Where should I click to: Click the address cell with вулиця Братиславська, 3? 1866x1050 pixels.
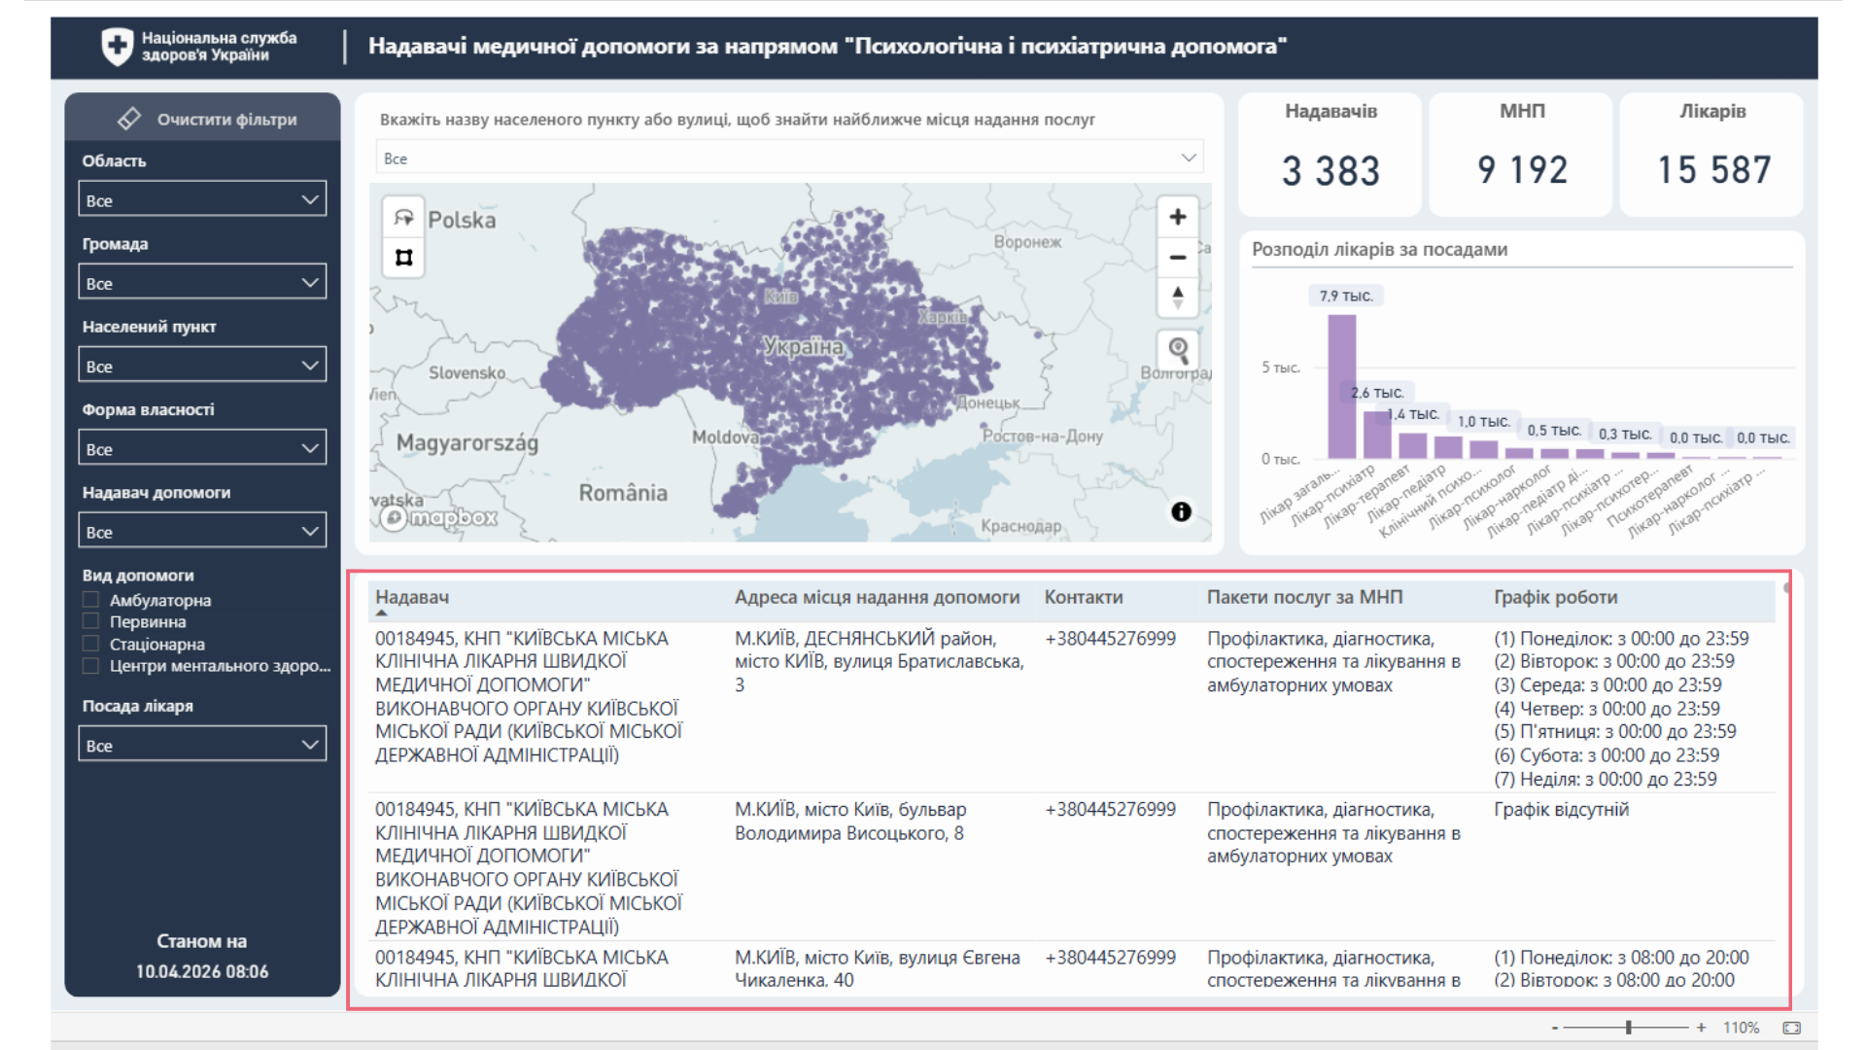pos(879,662)
